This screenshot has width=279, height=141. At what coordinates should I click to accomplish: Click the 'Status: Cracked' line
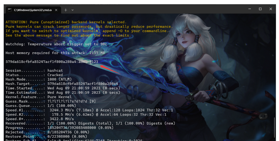[34, 75]
